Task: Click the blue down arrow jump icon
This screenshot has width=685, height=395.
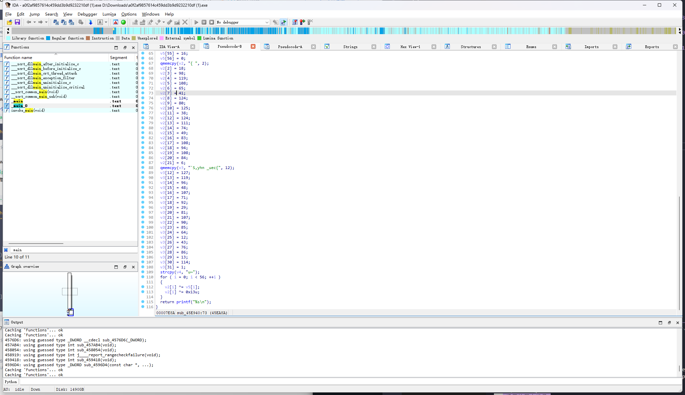Action: click(91, 22)
